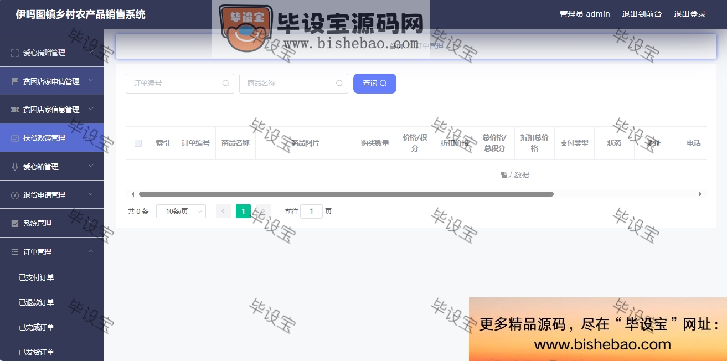The width and height of the screenshot is (727, 361).
Task: Click page number 1 button
Action: pos(243,211)
